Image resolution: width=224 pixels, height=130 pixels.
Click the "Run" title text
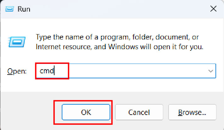tap(24, 9)
